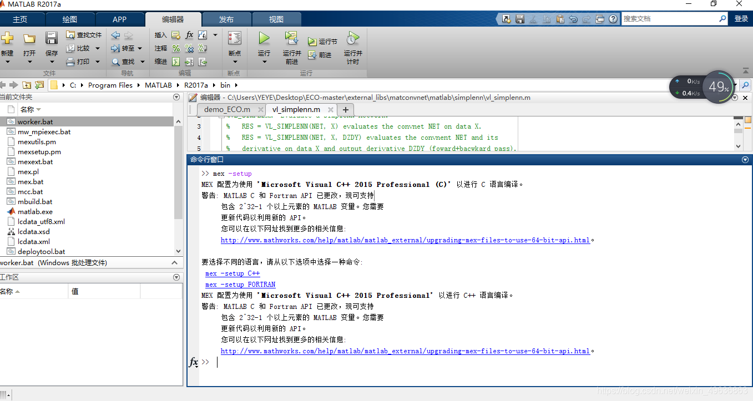Close the vl_simplenn.m tab
The image size is (753, 401).
coord(331,110)
